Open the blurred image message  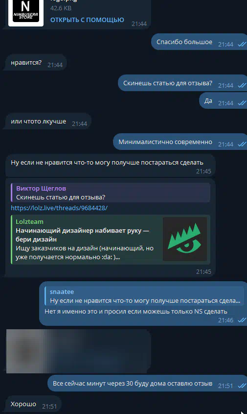coord(79,351)
